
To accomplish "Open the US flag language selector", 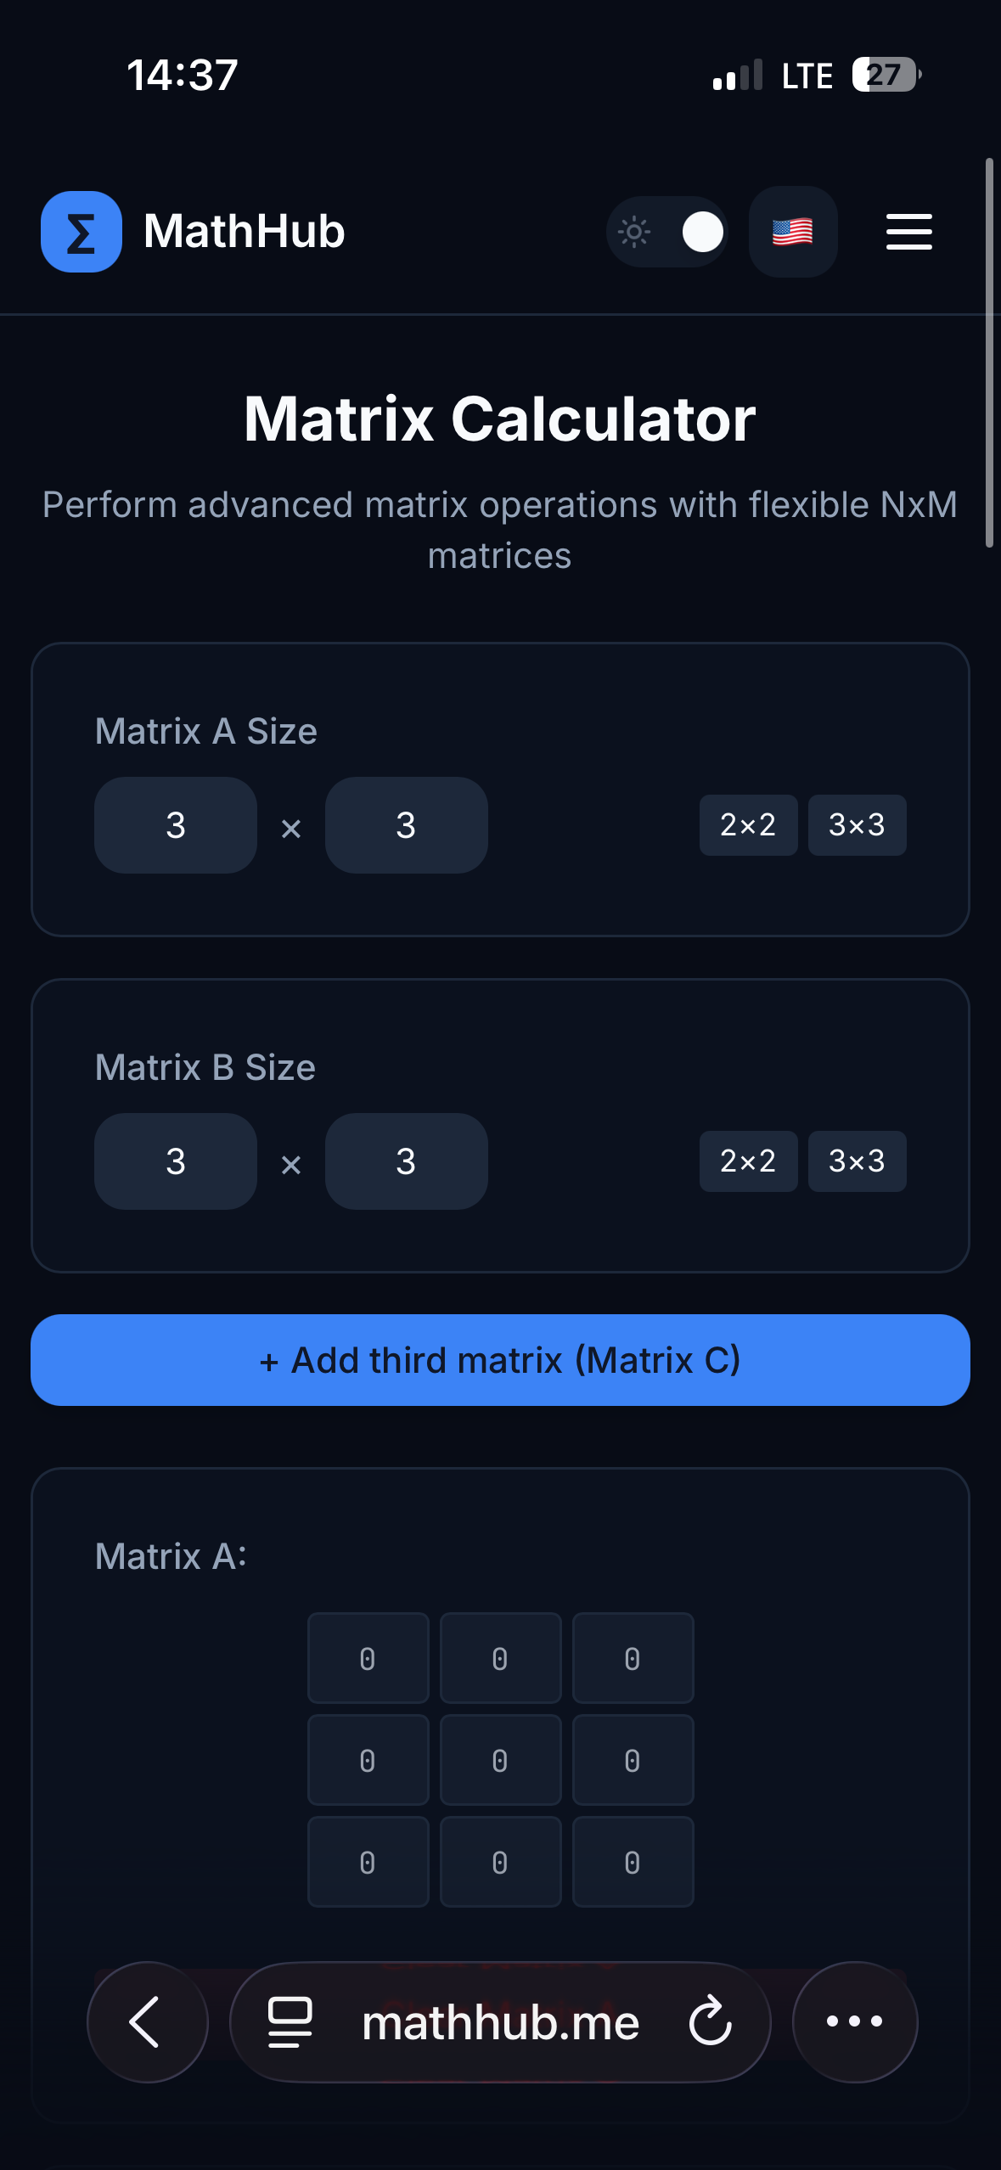I will pos(791,232).
